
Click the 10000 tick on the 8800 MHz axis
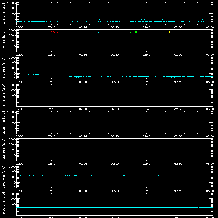point(11,167)
